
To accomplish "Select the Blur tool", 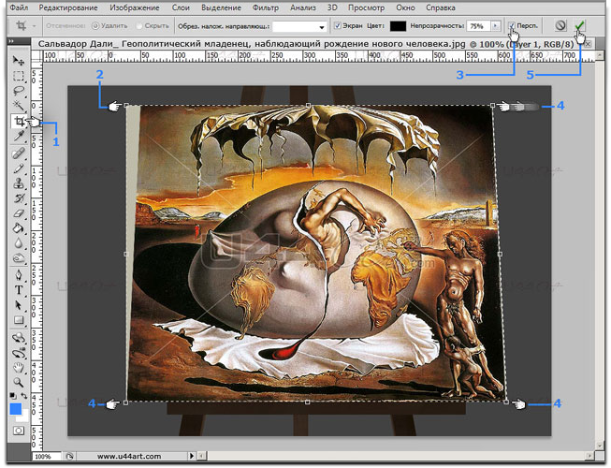I will (x=19, y=243).
